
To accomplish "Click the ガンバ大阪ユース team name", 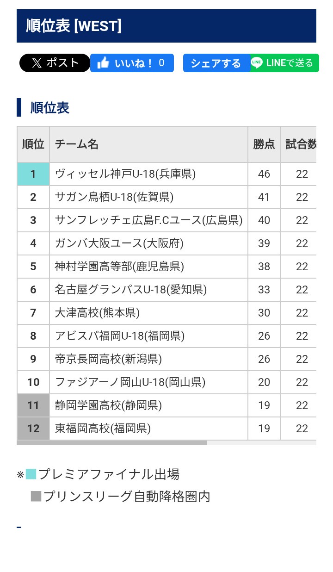I will coord(119,243).
